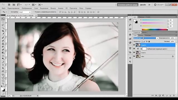This screenshot has width=178, height=100.
Task: Launch Bridge from the application bar
Action: pyautogui.click(x=9, y=5)
